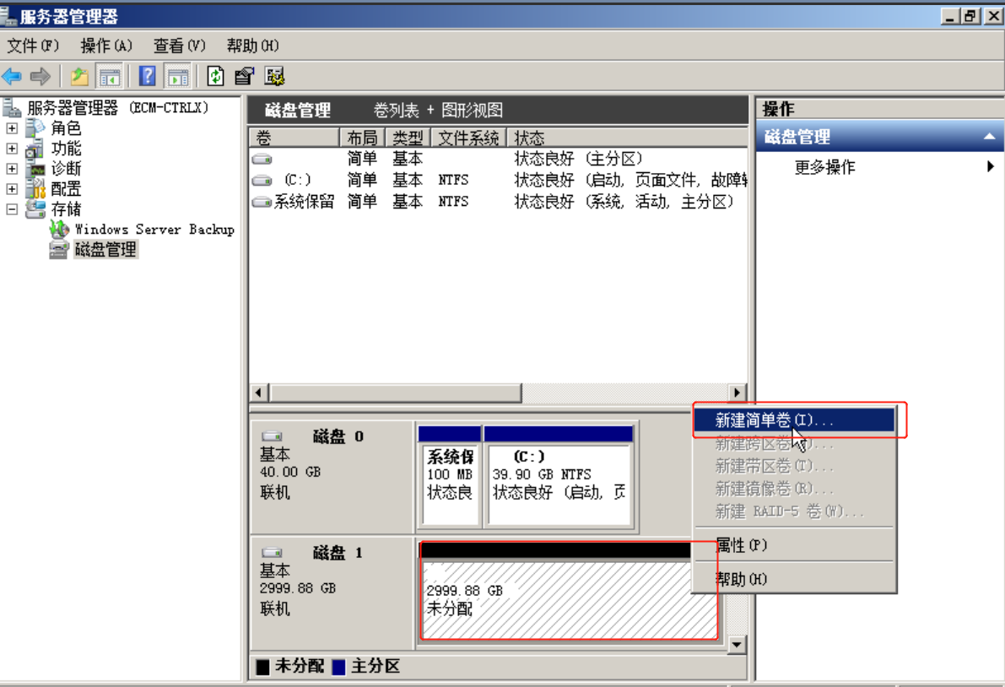Click 更多操作 in the actions pane
Image resolution: width=1005 pixels, height=687 pixels.
[x=824, y=167]
